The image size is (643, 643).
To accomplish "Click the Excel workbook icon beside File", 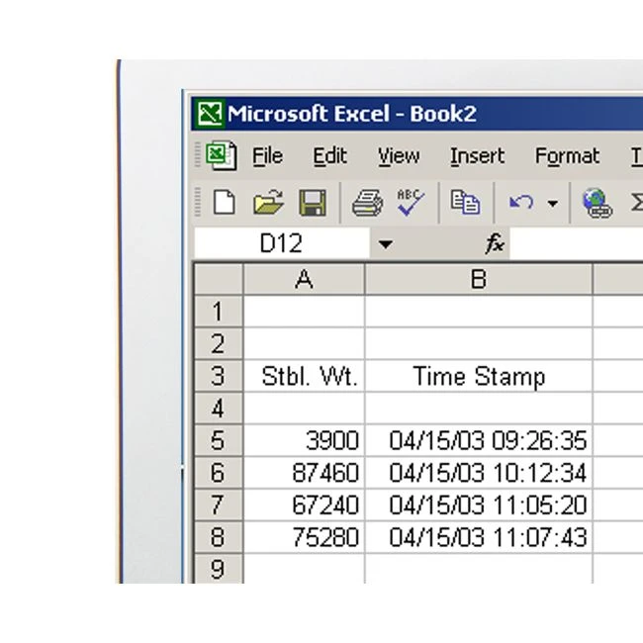I will pos(222,156).
